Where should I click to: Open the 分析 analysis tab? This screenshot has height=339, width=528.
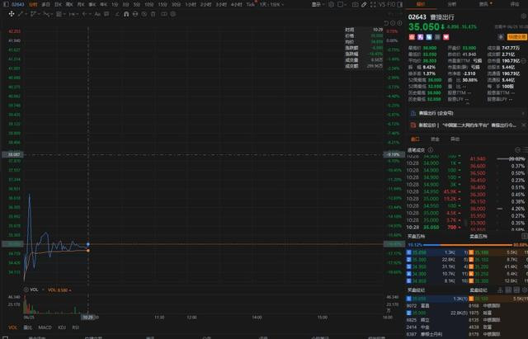tap(452, 4)
